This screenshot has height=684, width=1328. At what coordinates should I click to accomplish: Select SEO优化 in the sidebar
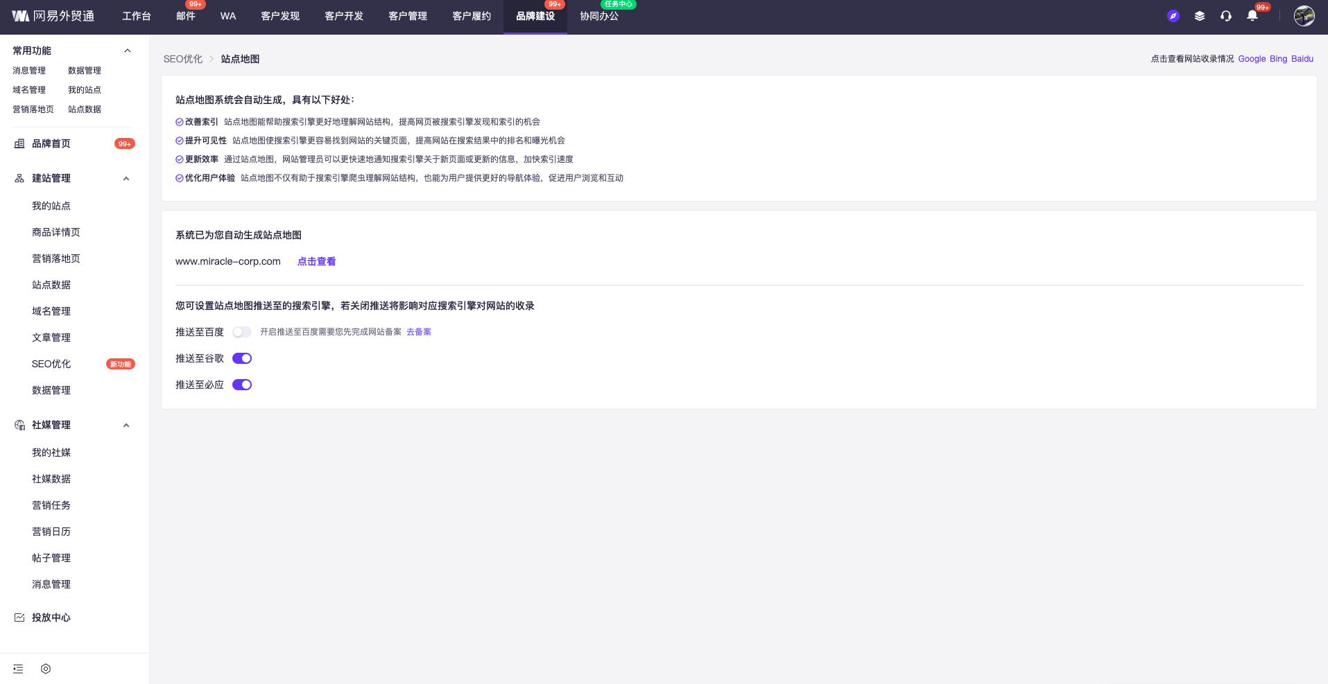click(x=51, y=364)
